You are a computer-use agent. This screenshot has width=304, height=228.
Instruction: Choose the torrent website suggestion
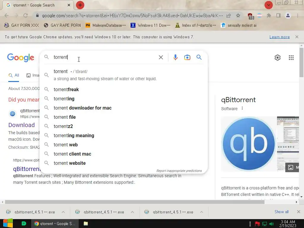tap(124, 163)
